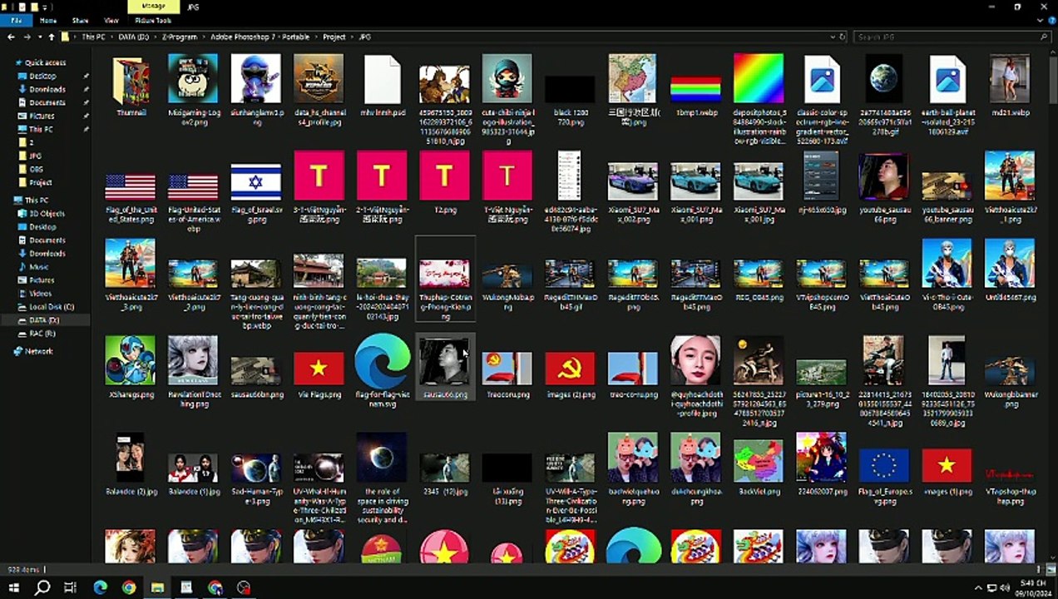Image resolution: width=1058 pixels, height=599 pixels.
Task: Show hidden system tray icons
Action: pyautogui.click(x=977, y=587)
